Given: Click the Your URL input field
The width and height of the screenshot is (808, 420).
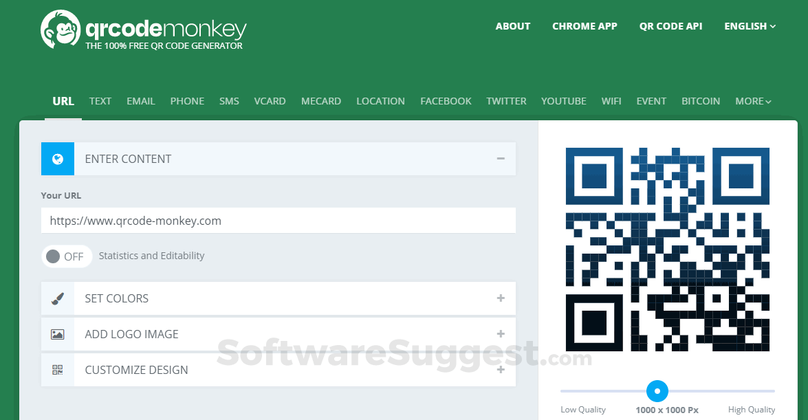Looking at the screenshot, I should coord(278,220).
